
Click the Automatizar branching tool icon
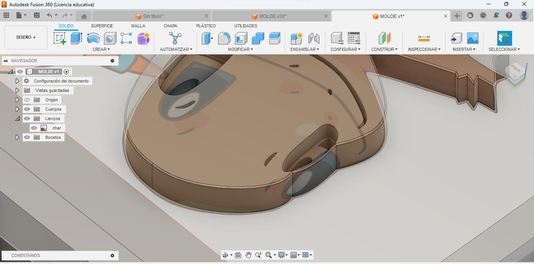click(175, 38)
